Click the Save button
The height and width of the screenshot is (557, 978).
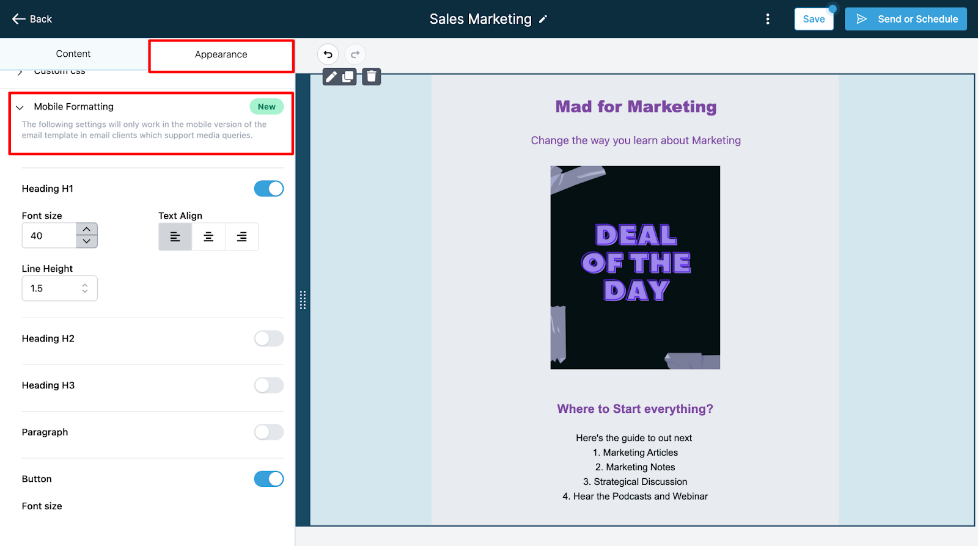point(814,19)
